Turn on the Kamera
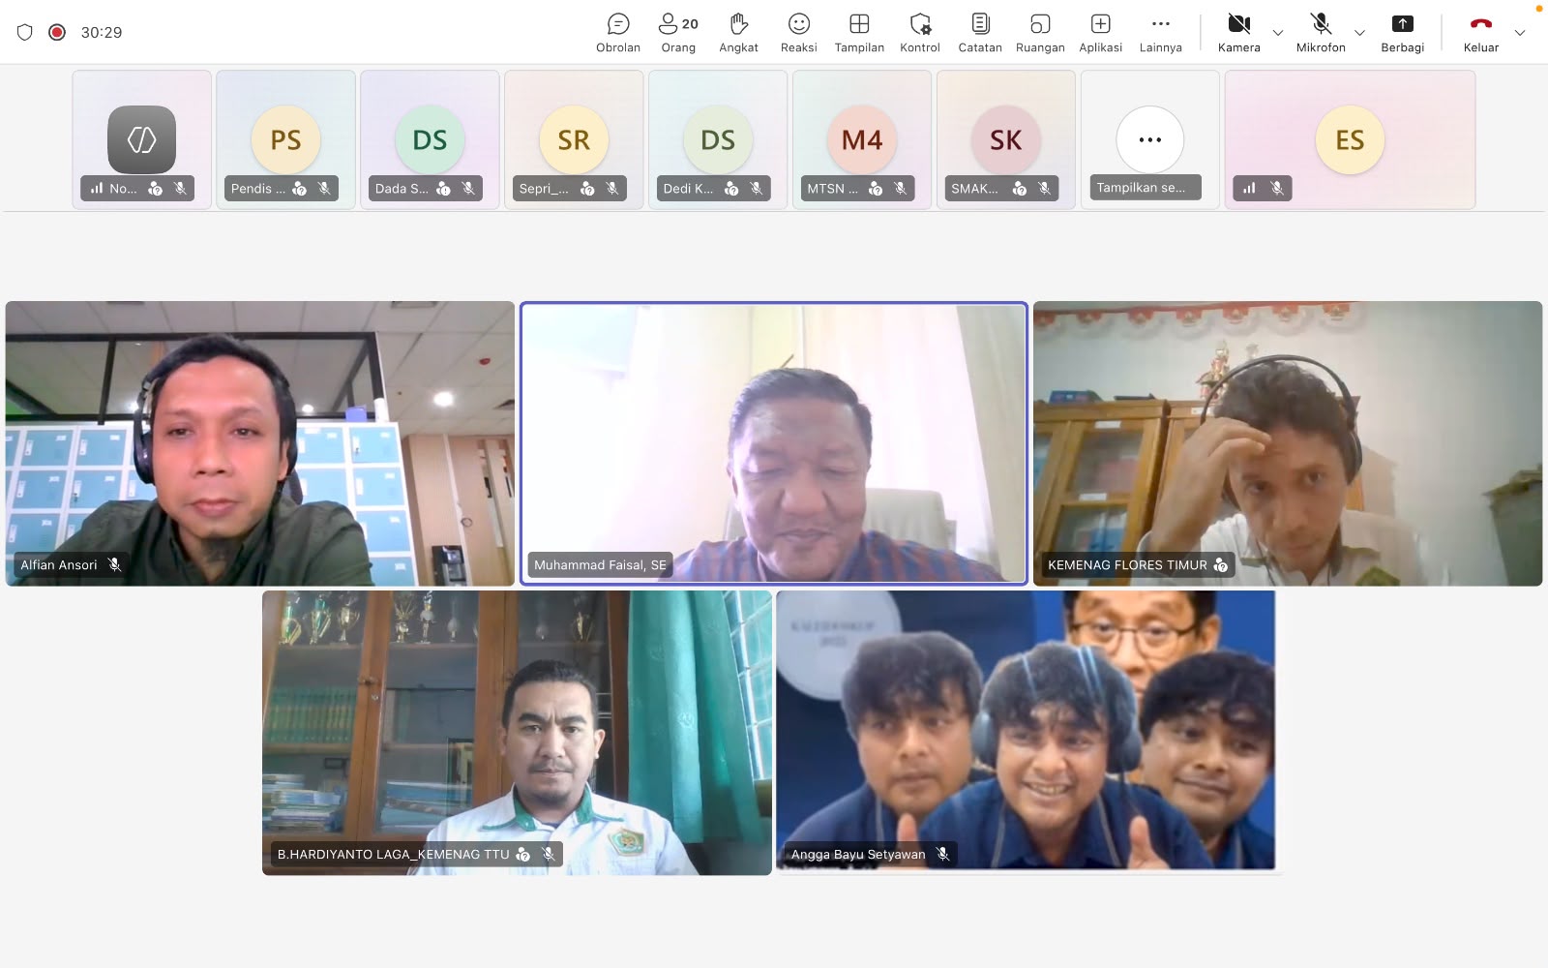The image size is (1548, 968). (1238, 33)
